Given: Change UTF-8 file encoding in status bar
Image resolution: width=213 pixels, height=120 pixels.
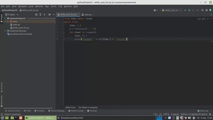Looking at the screenshot, I should pos(166,114).
